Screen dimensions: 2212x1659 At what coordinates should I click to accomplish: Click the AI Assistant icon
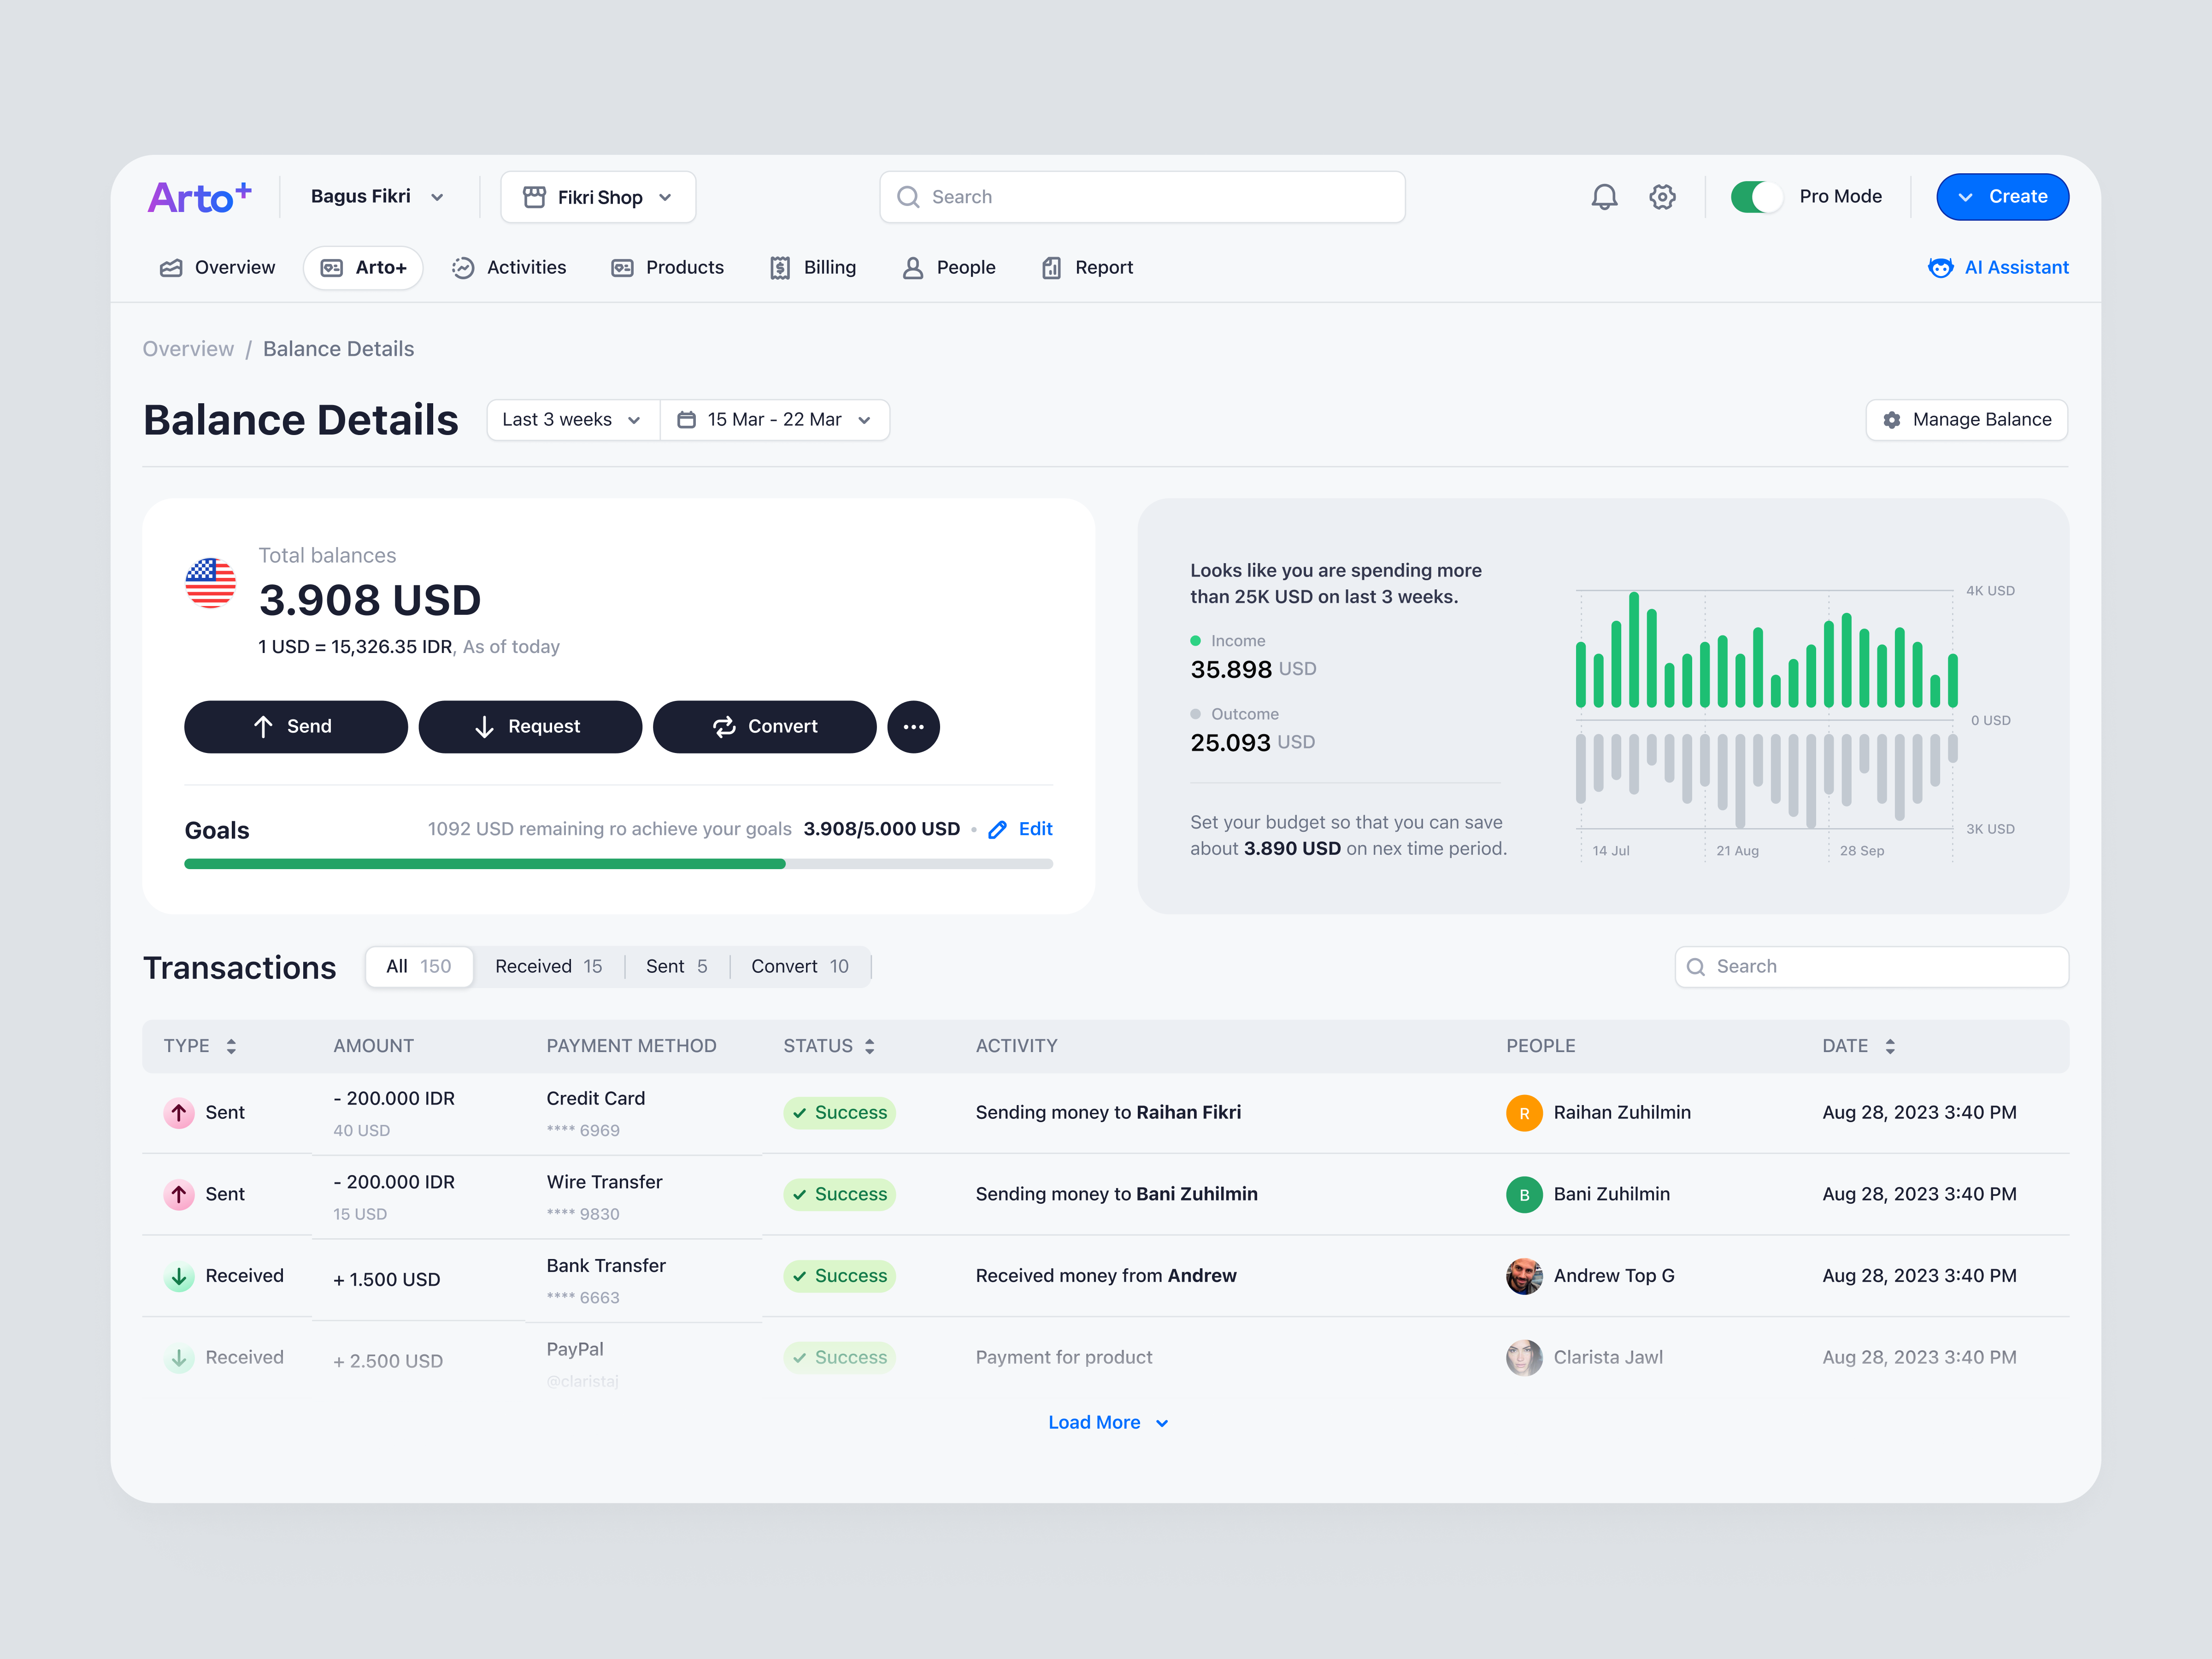point(1941,267)
